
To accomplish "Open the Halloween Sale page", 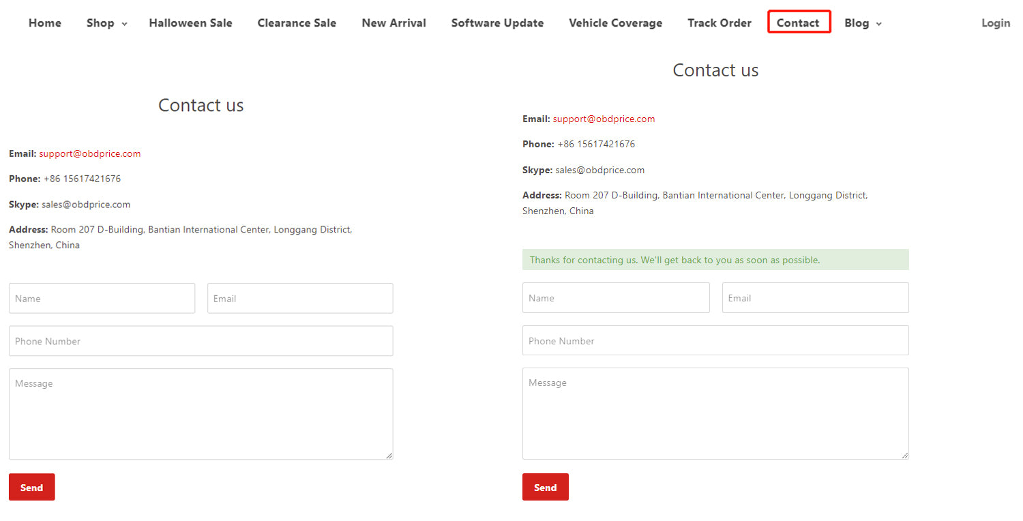I will [190, 23].
